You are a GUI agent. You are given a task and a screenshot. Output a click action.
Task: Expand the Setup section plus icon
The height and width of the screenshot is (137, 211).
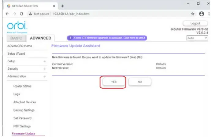(x=45, y=61)
